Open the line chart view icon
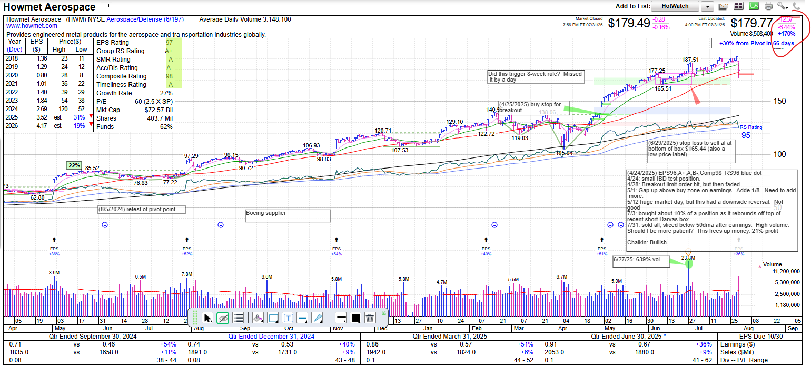The height and width of the screenshot is (366, 811). click(724, 6)
